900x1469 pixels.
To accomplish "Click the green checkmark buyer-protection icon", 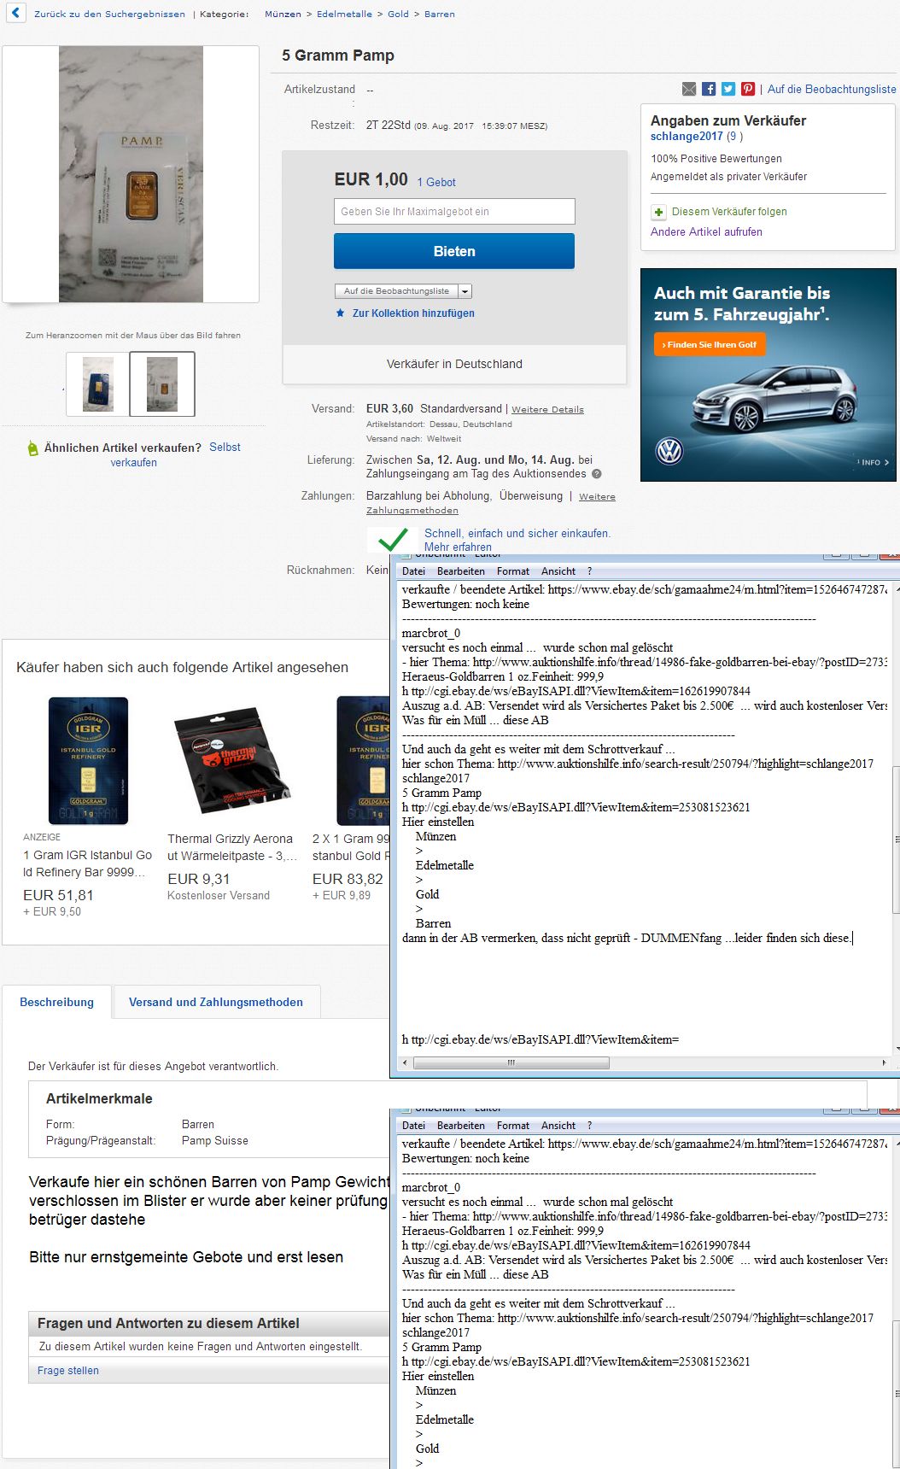I will 393,539.
